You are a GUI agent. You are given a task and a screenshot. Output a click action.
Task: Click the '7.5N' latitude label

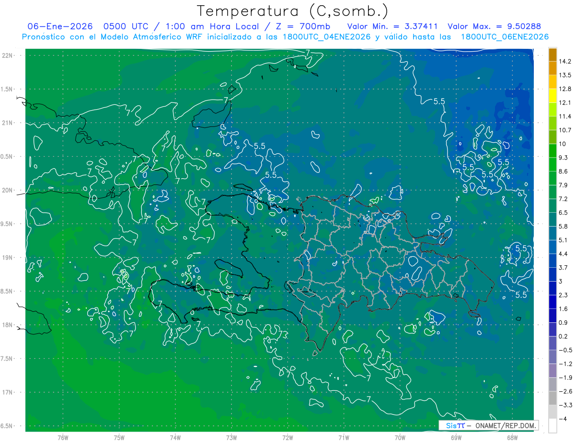(7, 359)
